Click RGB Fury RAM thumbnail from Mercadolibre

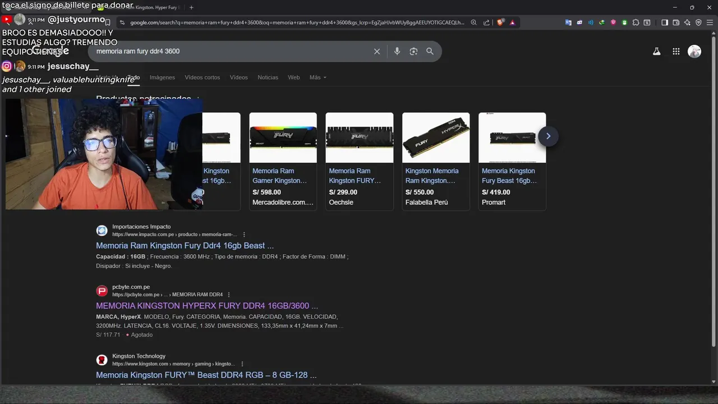click(x=283, y=137)
